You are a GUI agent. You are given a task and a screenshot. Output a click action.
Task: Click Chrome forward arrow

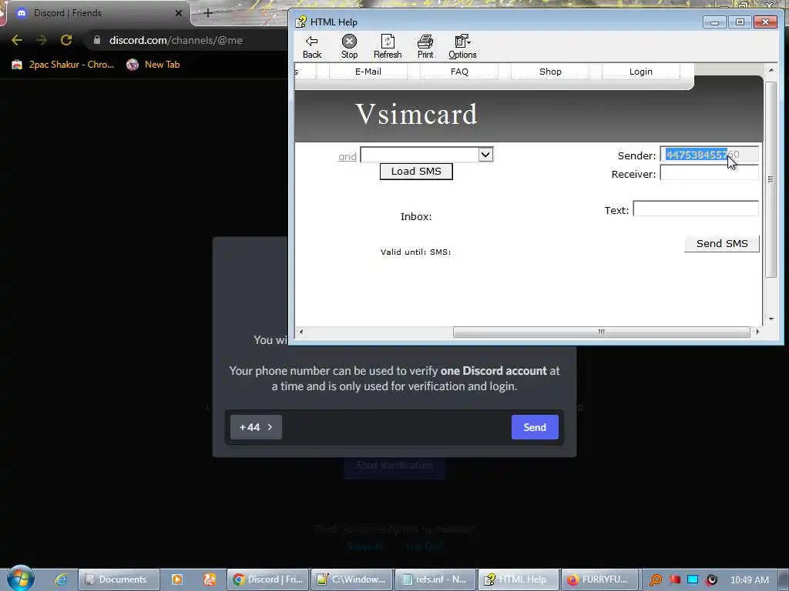(x=42, y=40)
